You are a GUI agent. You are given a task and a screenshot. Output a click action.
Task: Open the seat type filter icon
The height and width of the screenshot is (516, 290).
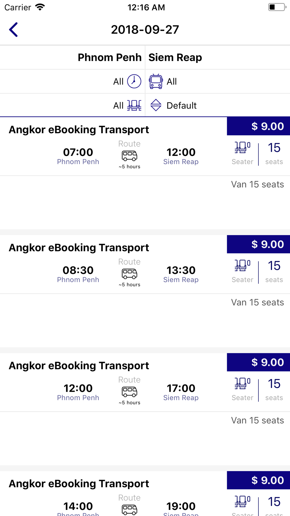click(134, 105)
